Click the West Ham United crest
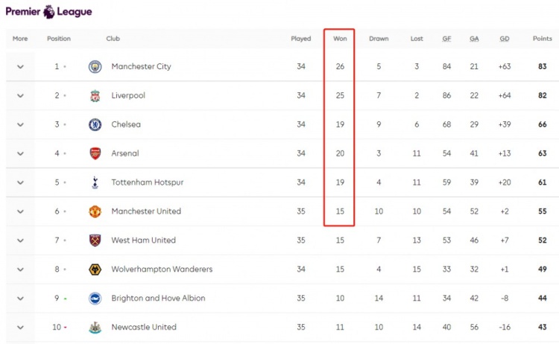This screenshot has height=344, width=559. point(95,241)
